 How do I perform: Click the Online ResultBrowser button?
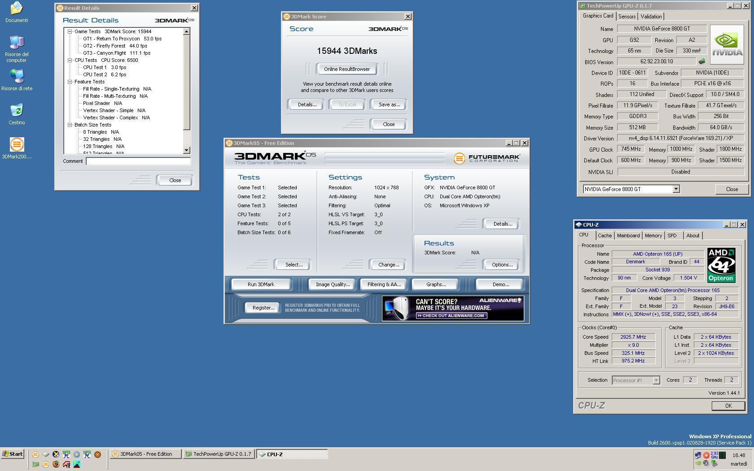[x=347, y=69]
